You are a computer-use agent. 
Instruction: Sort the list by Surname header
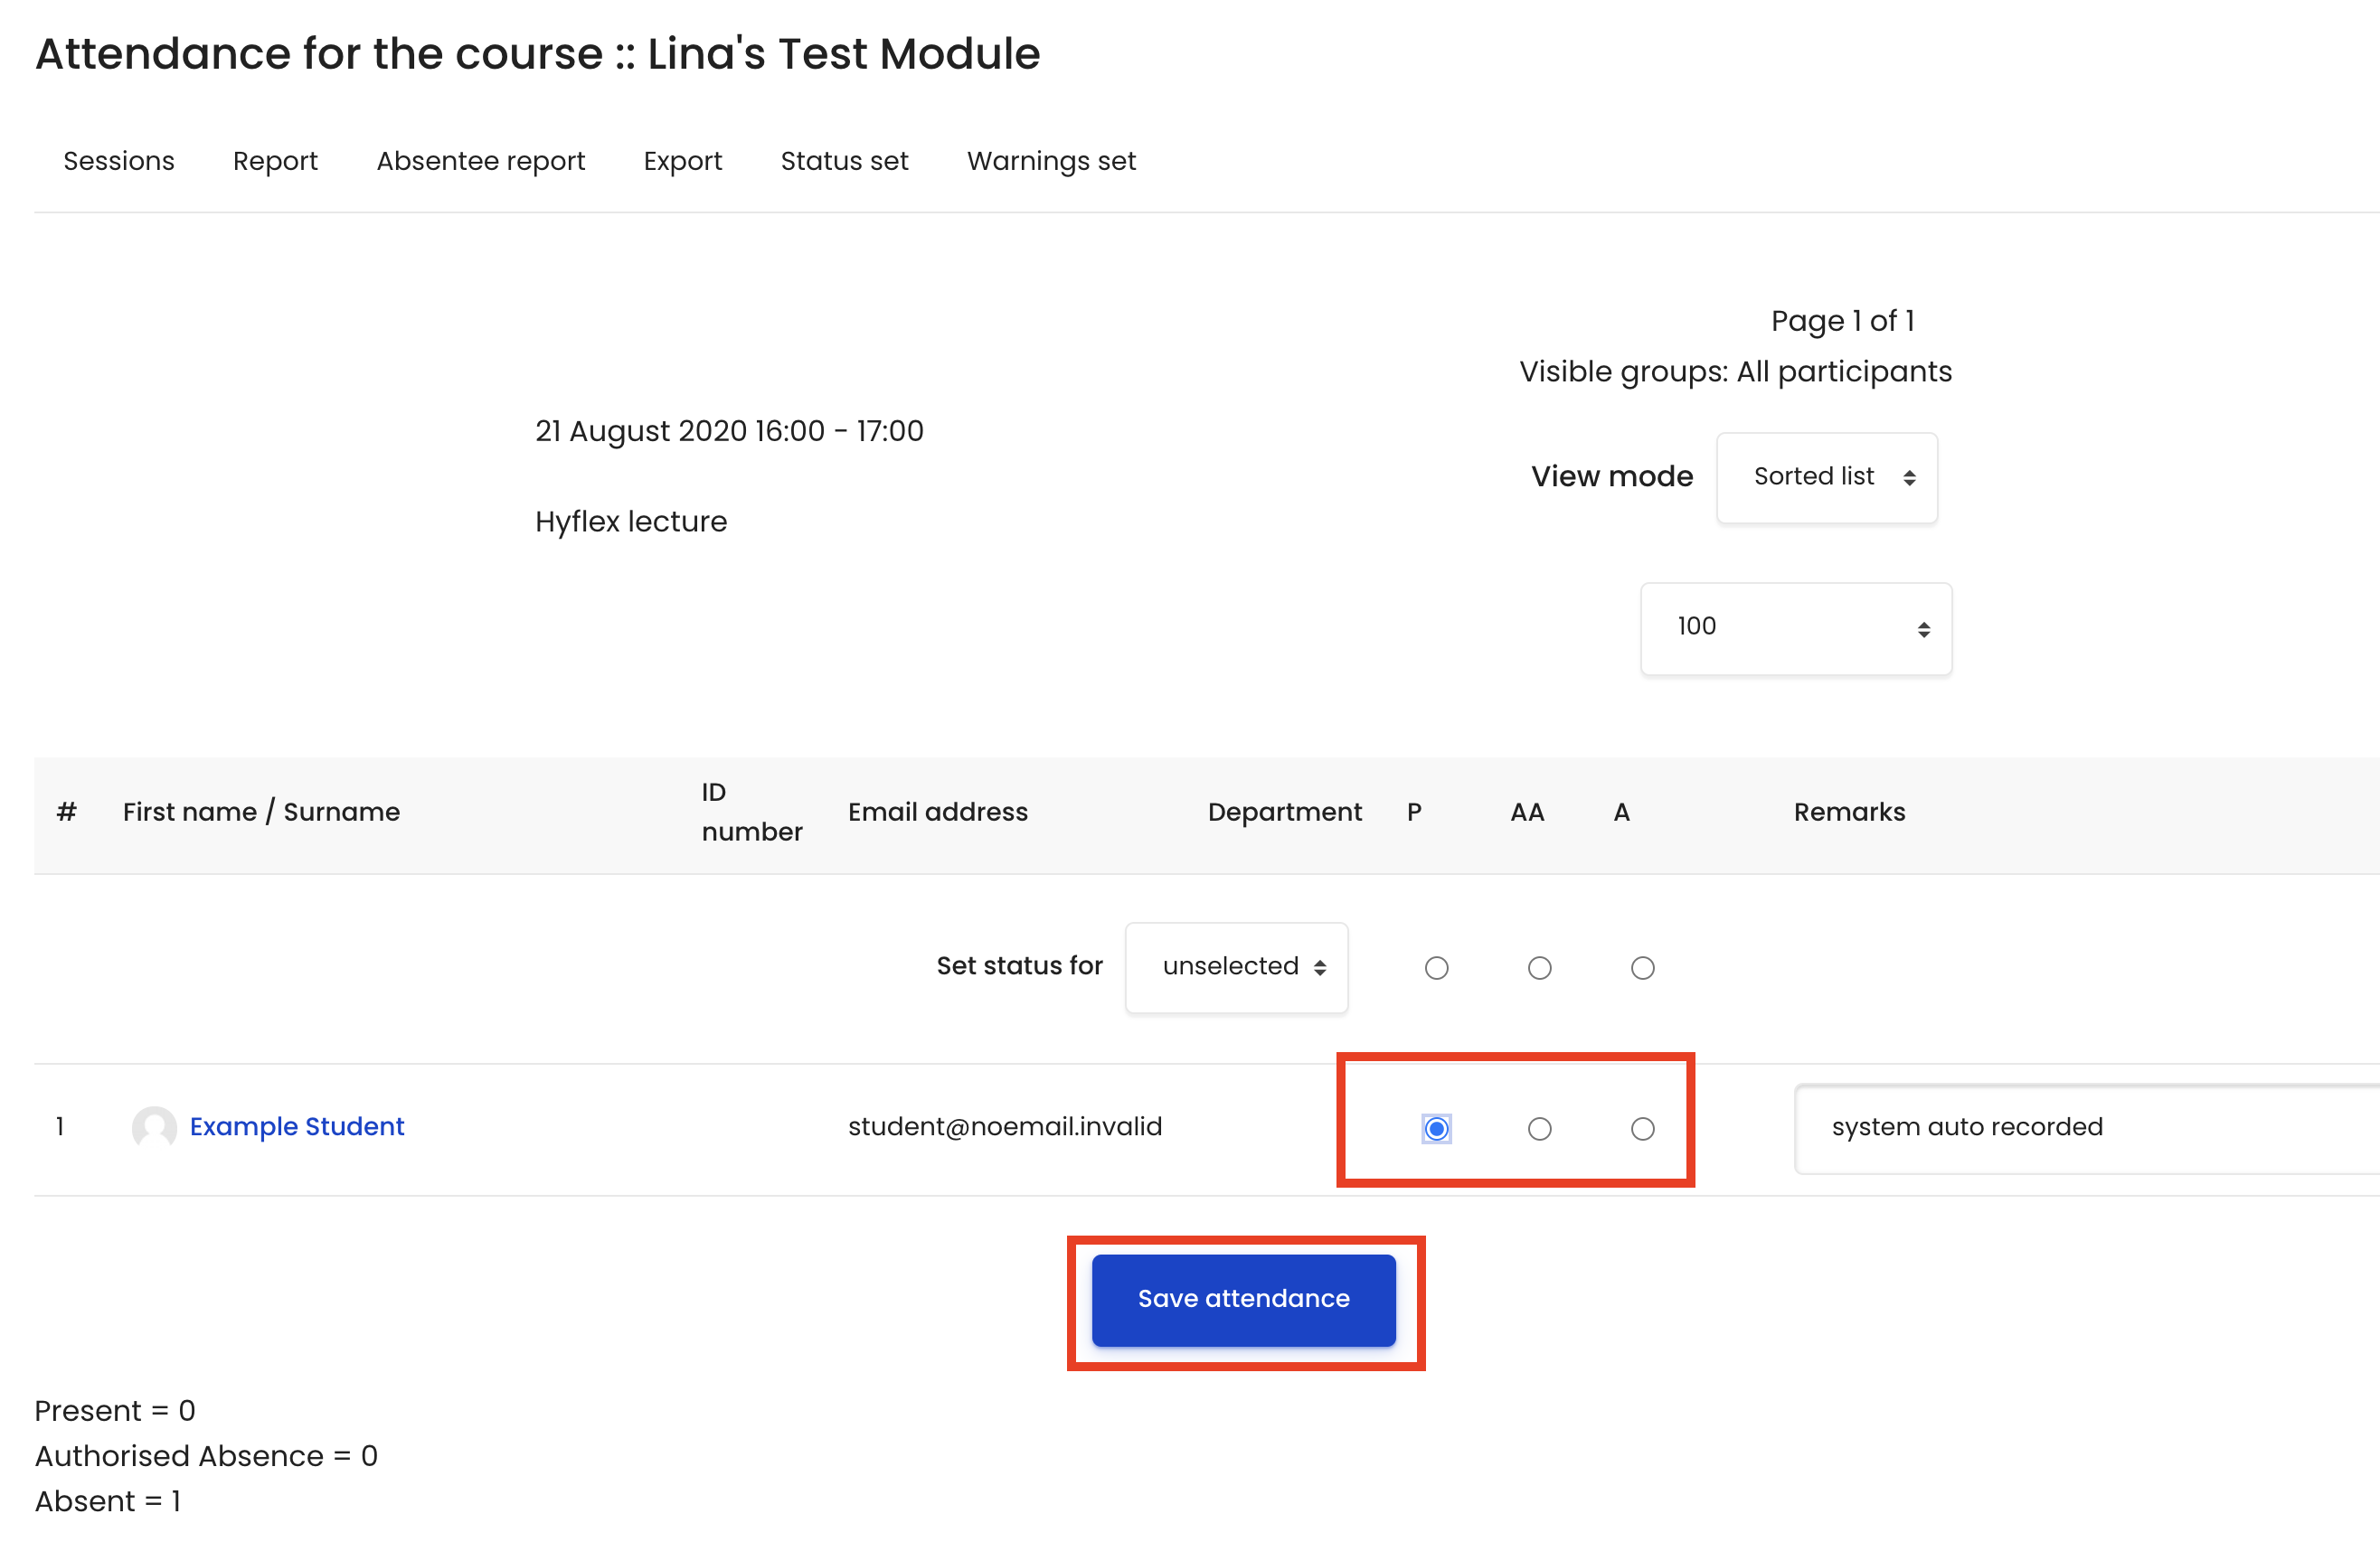[341, 812]
